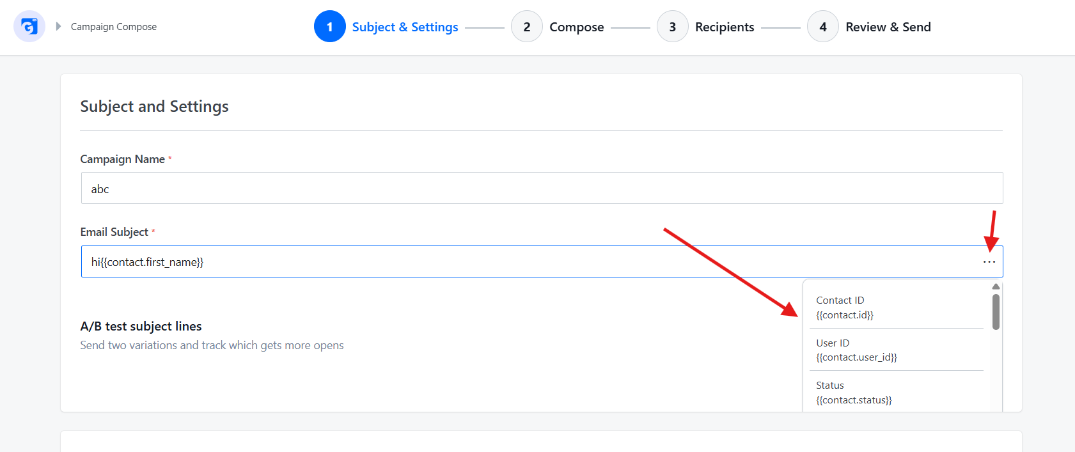Click the 'Email Subject' field label
Image resolution: width=1075 pixels, height=452 pixels.
[x=114, y=232]
